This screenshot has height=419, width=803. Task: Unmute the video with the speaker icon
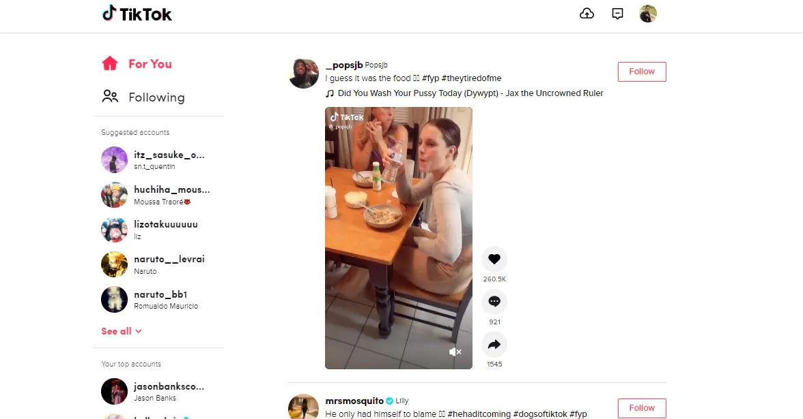coord(455,352)
